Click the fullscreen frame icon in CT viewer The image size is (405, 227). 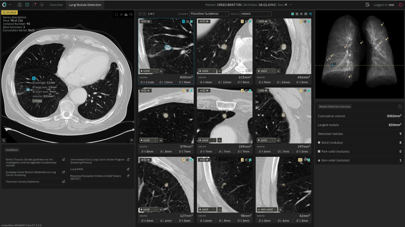coord(116,14)
